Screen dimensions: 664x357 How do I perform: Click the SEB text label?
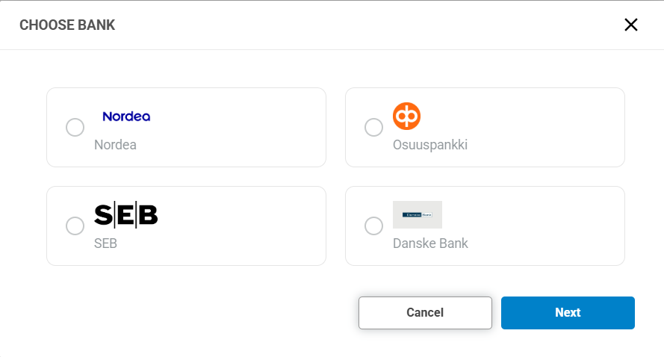pos(105,243)
